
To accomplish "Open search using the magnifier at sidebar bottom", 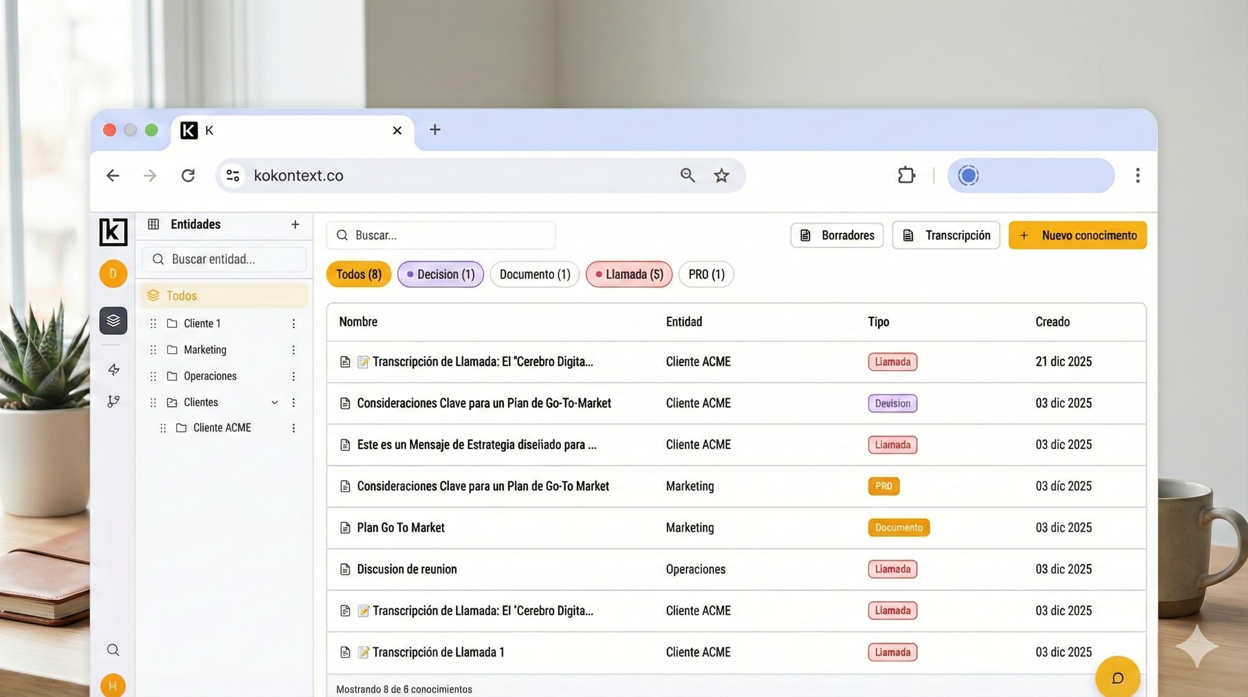I will point(113,649).
